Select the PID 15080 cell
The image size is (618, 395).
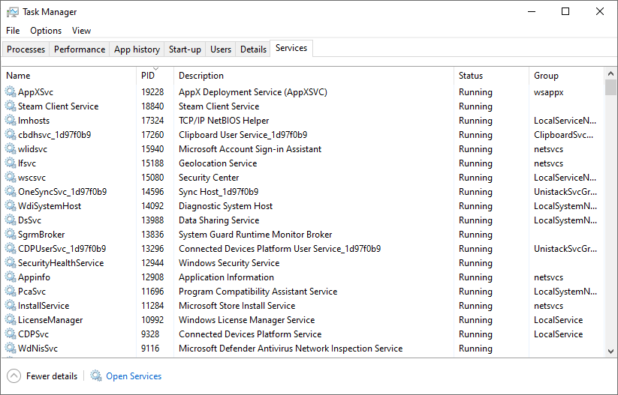tap(152, 178)
